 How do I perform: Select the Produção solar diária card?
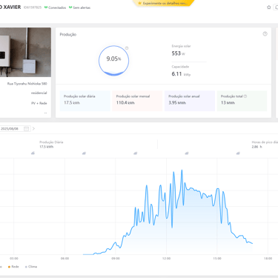85,101
